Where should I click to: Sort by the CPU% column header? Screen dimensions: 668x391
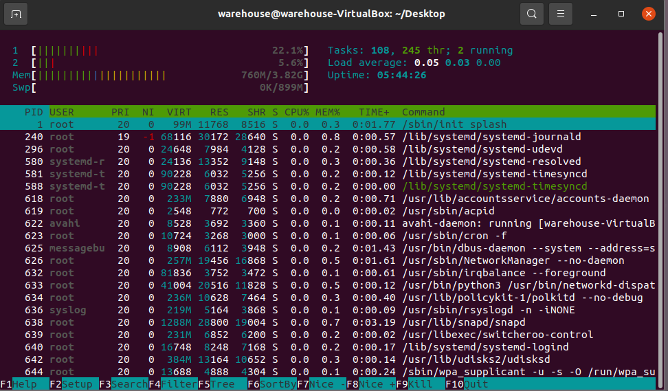click(296, 112)
